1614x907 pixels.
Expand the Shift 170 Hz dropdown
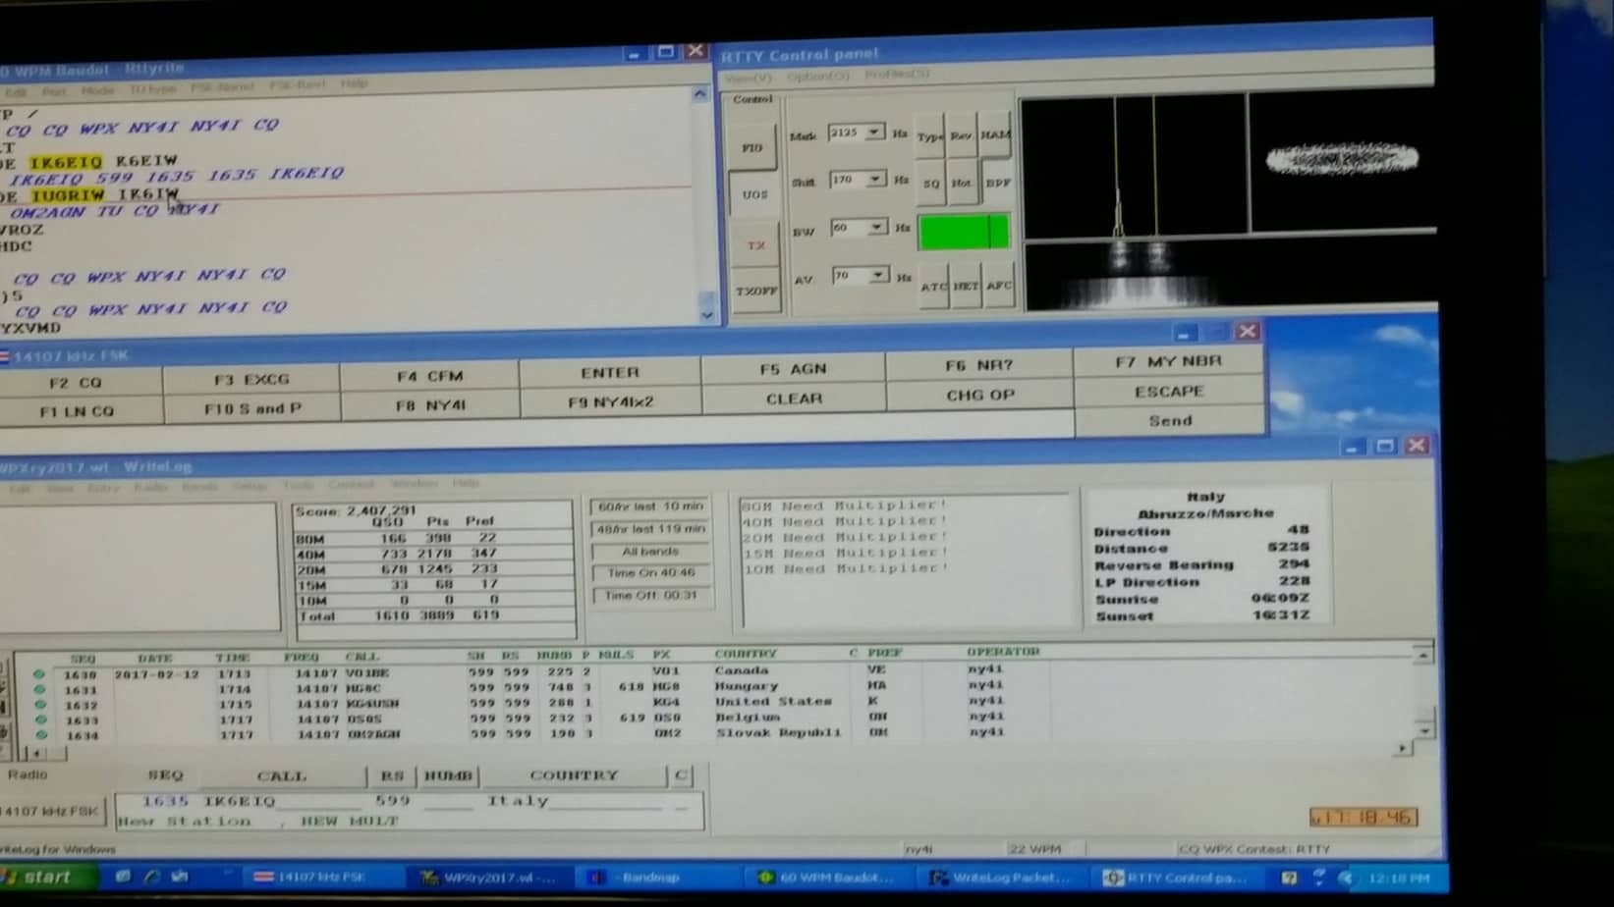point(873,180)
